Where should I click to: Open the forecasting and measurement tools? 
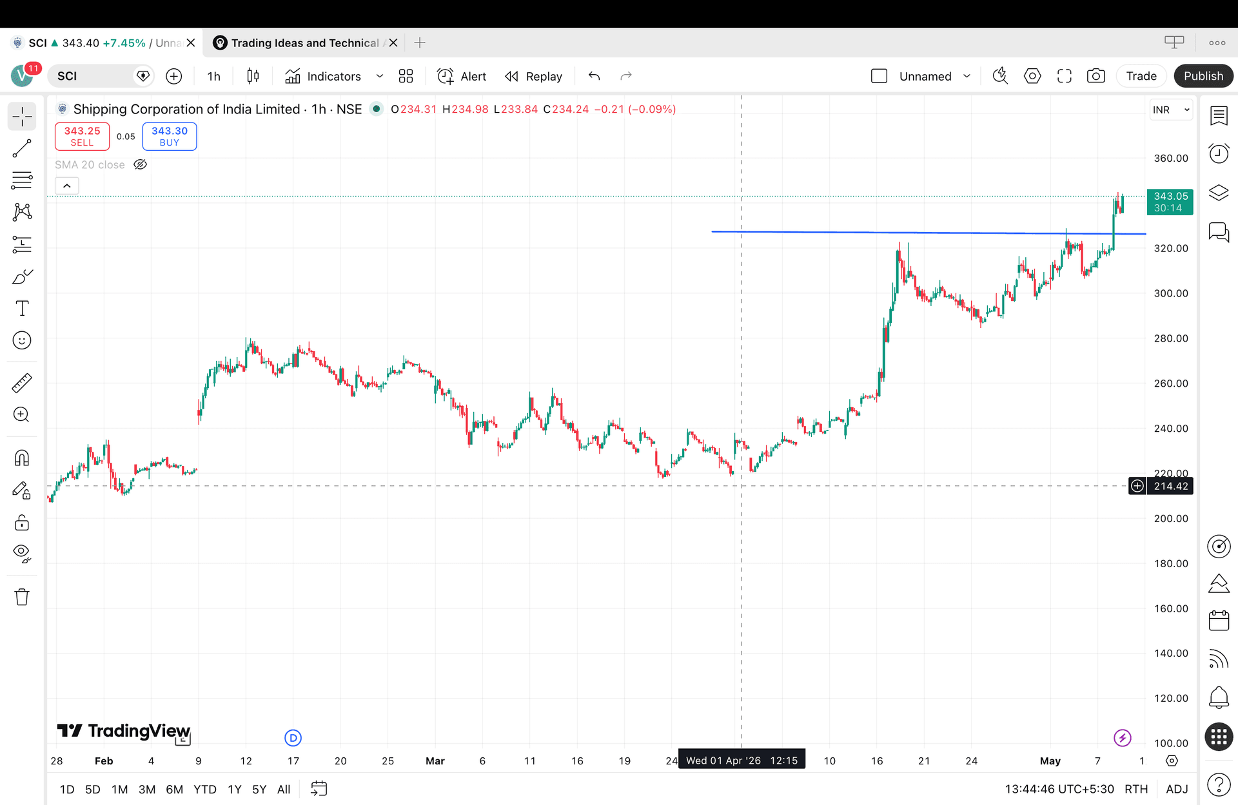22,244
